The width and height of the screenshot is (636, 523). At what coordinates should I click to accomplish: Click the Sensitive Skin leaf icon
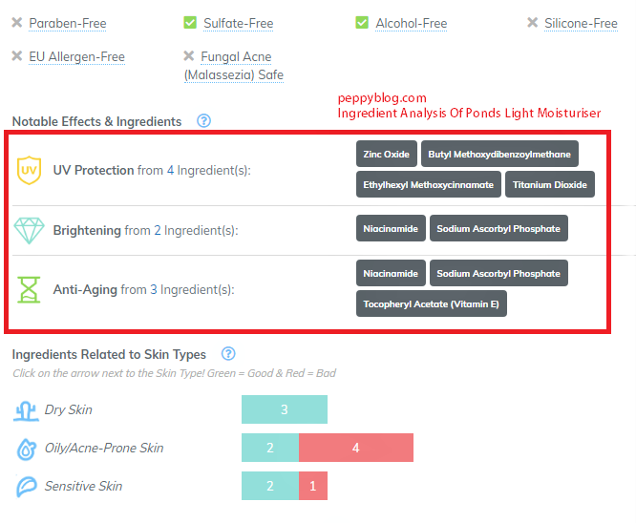point(26,487)
